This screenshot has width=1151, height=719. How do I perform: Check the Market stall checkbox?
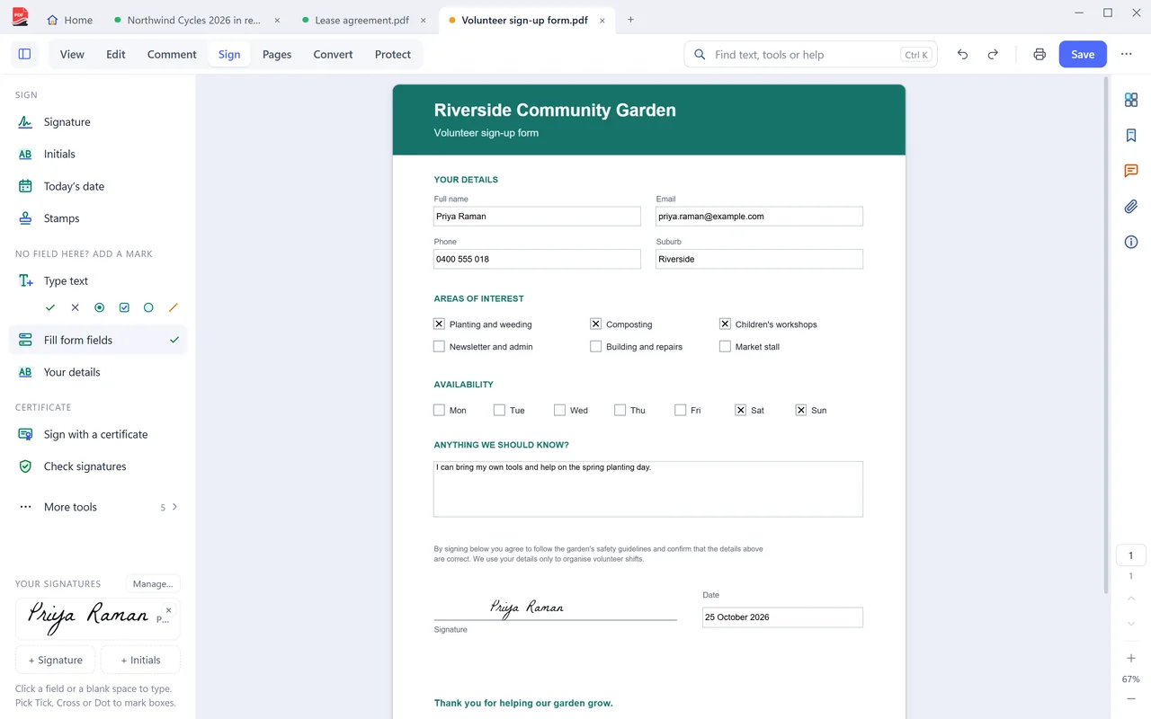coord(725,346)
